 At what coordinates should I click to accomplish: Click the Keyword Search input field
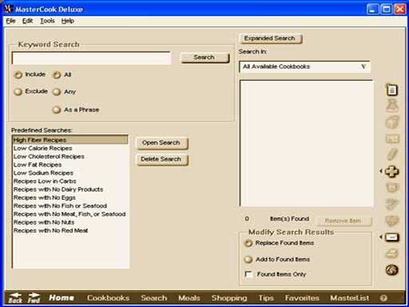click(91, 58)
